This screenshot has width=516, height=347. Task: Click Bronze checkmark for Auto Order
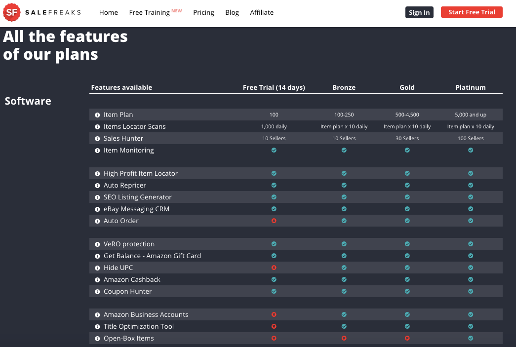pos(344,221)
